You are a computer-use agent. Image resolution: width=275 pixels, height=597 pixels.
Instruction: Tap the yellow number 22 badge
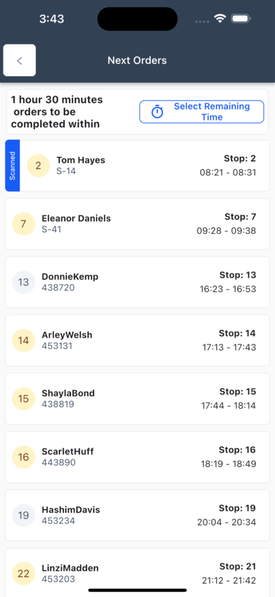pos(24,574)
